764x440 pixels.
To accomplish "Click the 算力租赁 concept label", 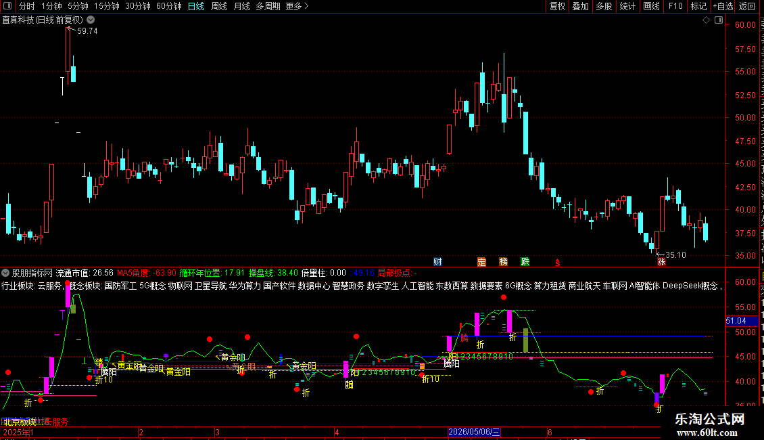I will click(550, 286).
